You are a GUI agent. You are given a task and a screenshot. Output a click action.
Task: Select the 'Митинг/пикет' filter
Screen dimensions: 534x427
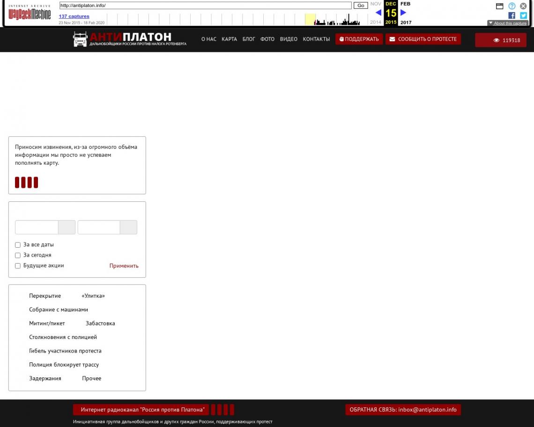[47, 324]
